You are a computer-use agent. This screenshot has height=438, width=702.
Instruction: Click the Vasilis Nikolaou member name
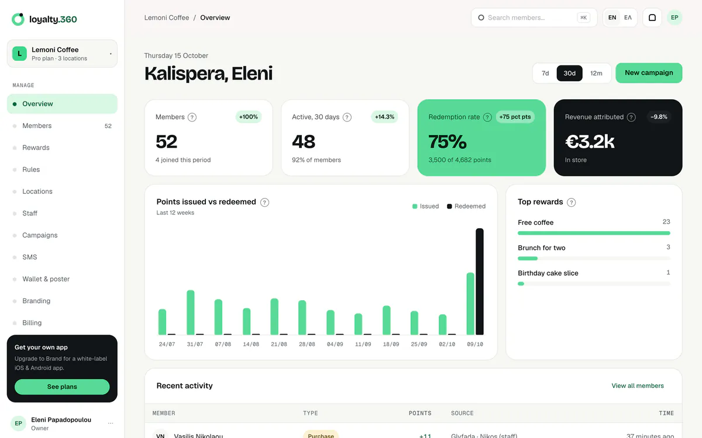(x=198, y=436)
